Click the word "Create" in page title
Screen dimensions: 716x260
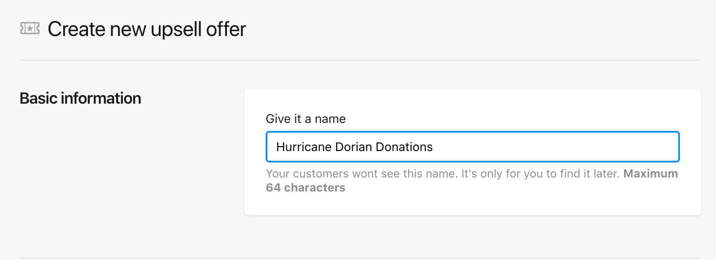76,29
